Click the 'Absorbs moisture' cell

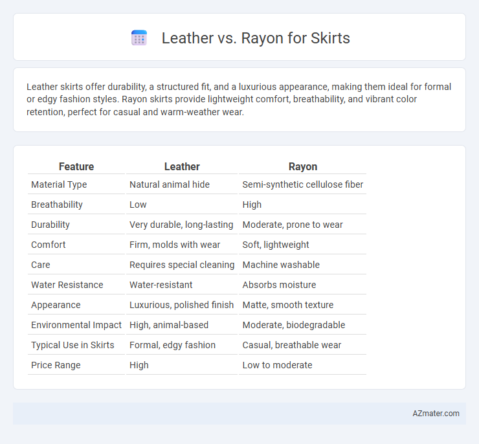279,285
